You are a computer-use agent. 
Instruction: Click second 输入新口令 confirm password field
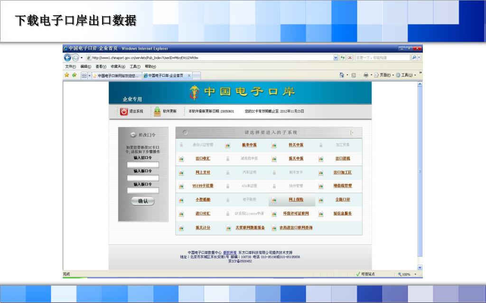tap(143, 191)
